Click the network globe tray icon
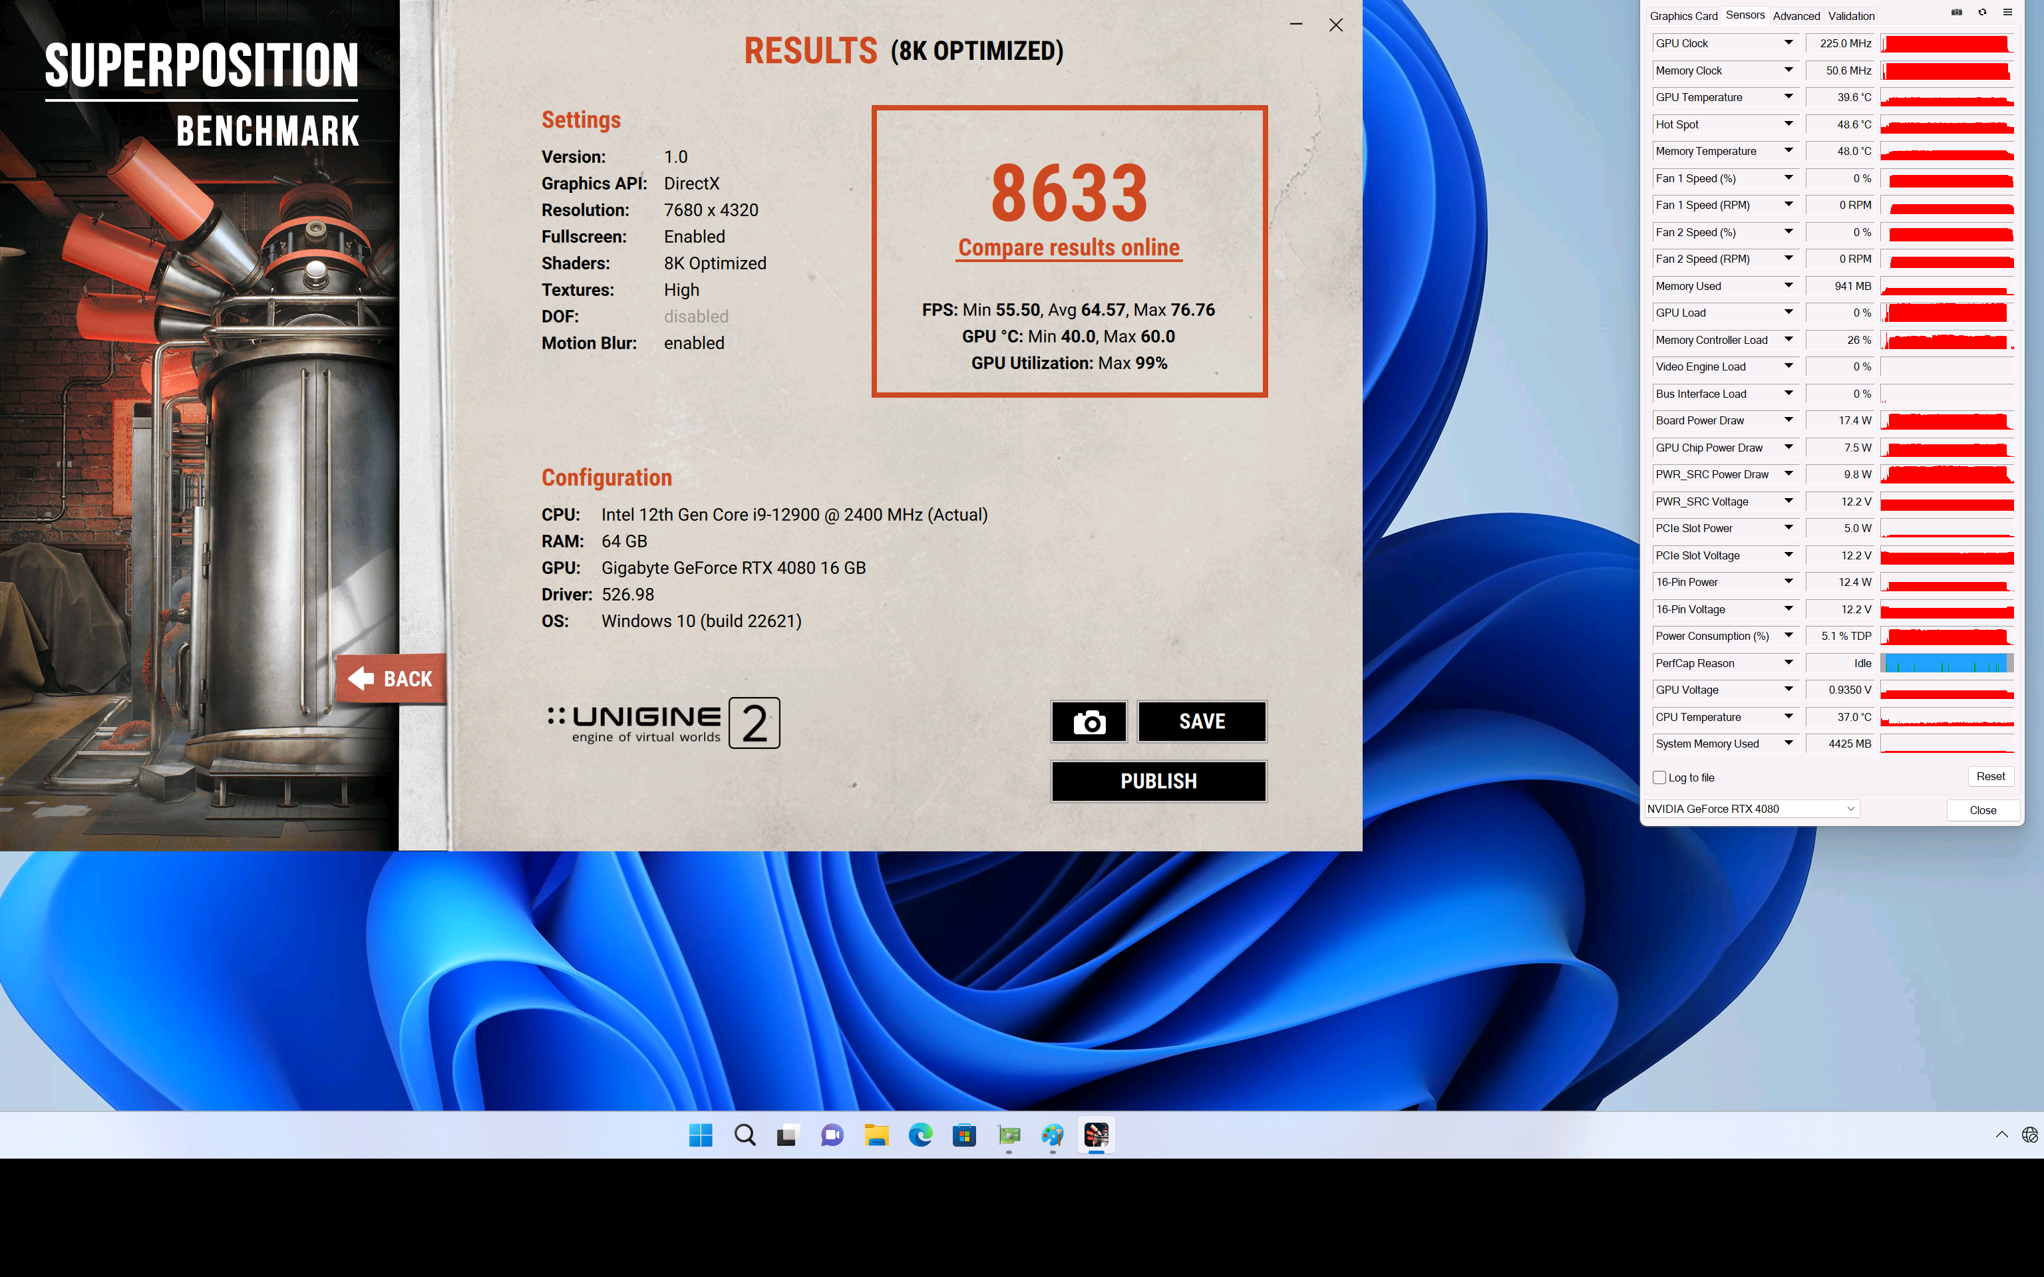This screenshot has height=1277, width=2044. click(x=2029, y=1135)
